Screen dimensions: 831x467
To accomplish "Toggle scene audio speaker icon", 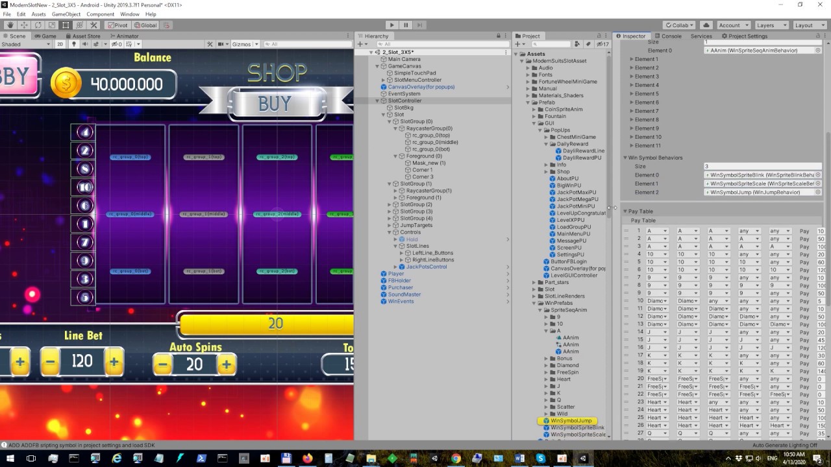I will (x=84, y=44).
